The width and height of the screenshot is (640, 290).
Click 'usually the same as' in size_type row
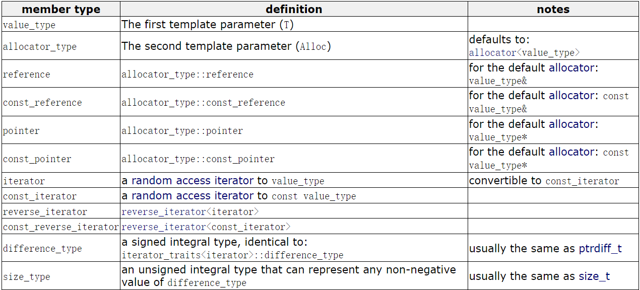523,276
